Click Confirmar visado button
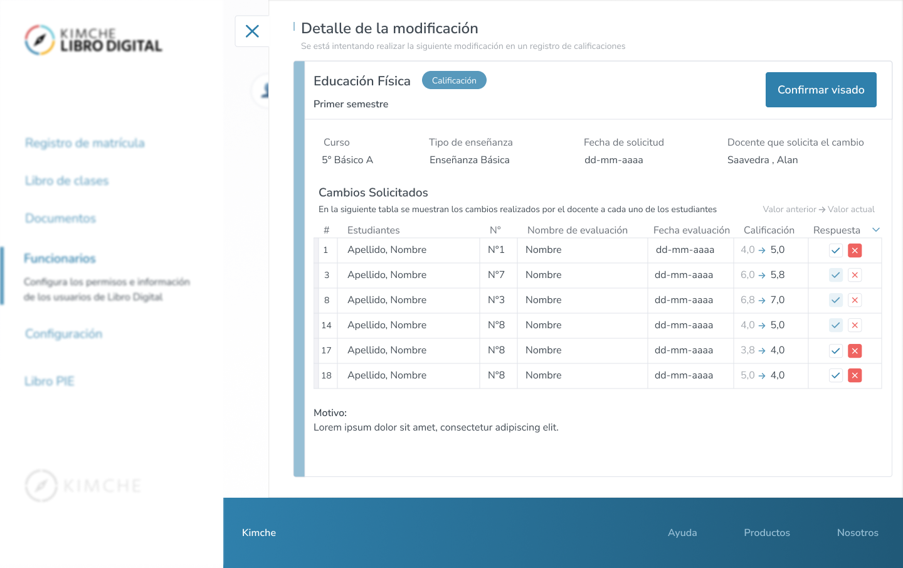Image resolution: width=903 pixels, height=568 pixels. click(x=821, y=90)
